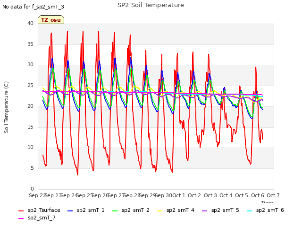Viewport: 302px width, 227px height.
Task: Toggle the sp2_smT_6 series label
Action: tap(270, 210)
